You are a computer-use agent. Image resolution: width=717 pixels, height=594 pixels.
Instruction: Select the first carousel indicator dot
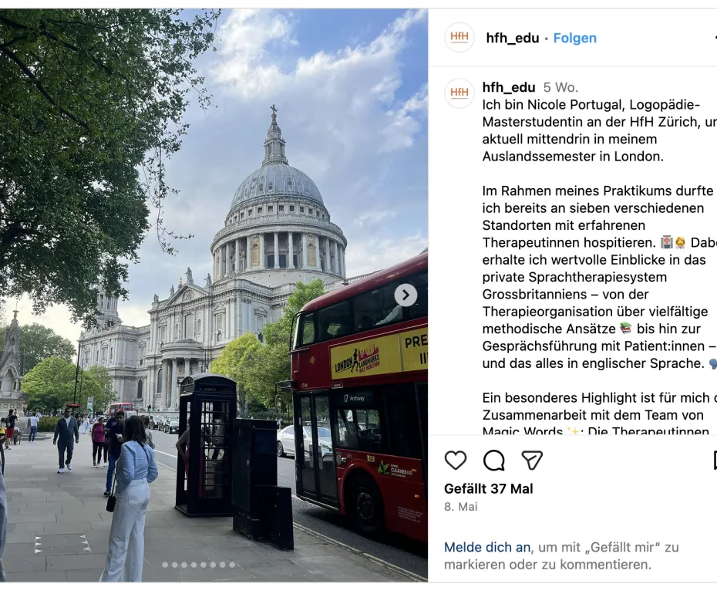165,565
